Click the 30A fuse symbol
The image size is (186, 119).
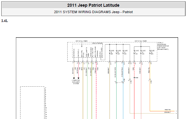tap(110, 52)
